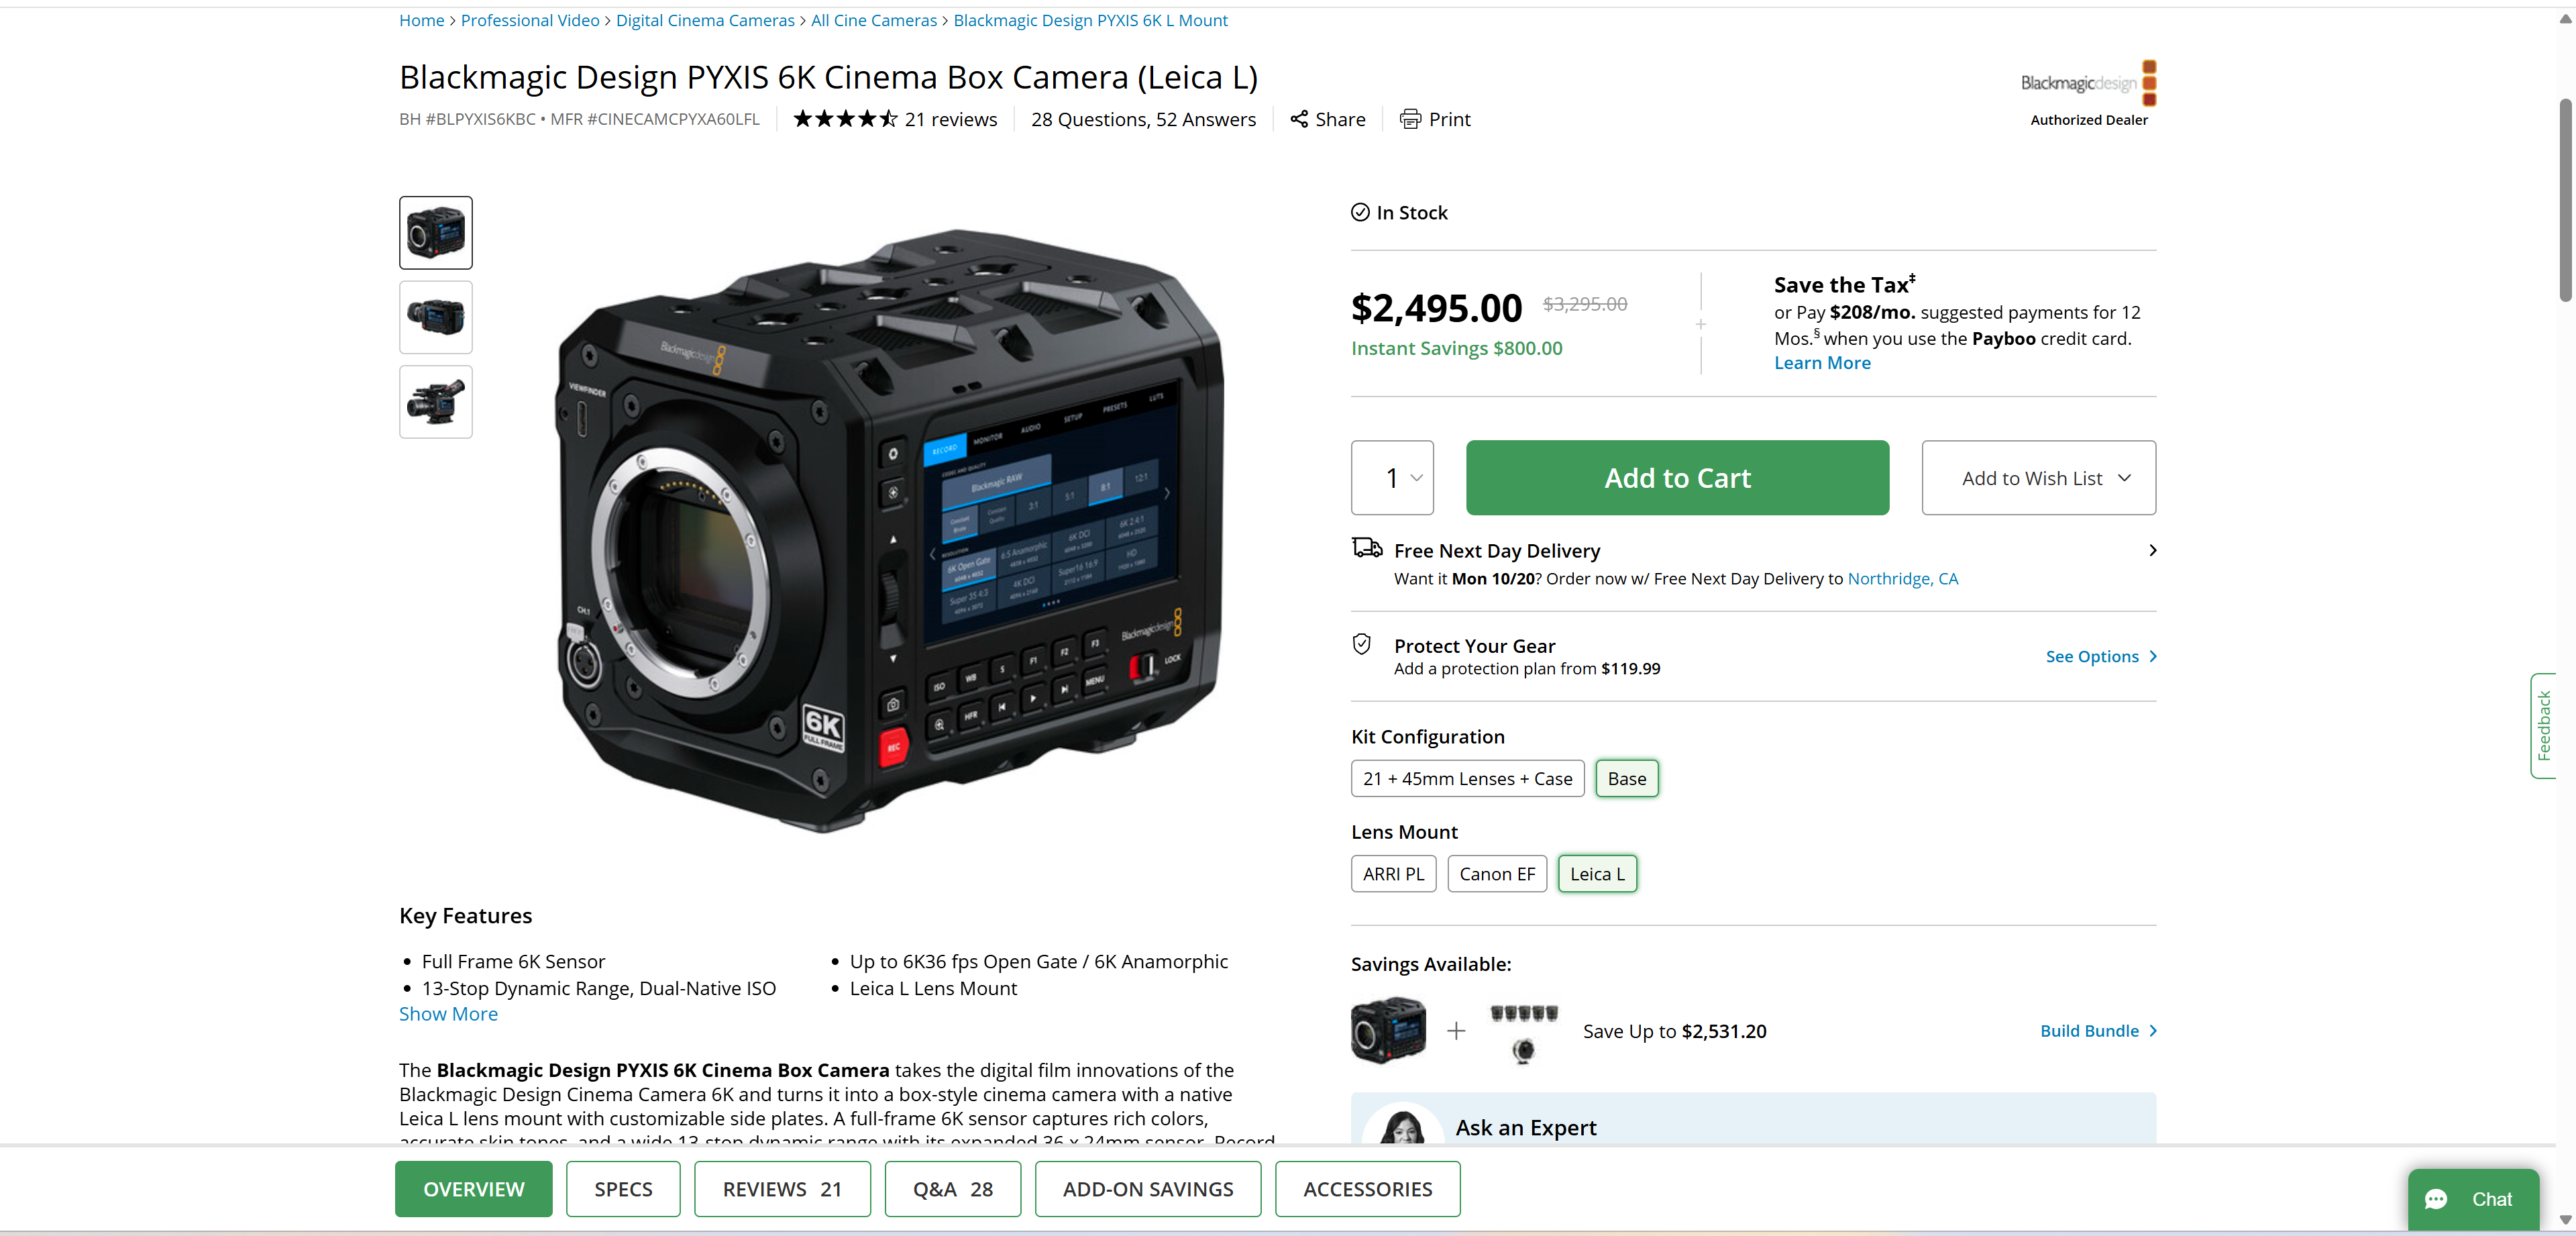Screen dimensions: 2576x1236
Task: Click the Blackmagic Design brand logo
Action: coord(2088,83)
